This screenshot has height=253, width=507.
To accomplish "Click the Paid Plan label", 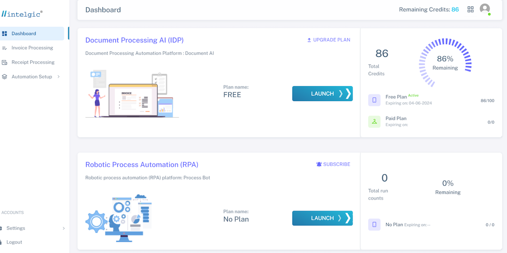I will tap(396, 119).
